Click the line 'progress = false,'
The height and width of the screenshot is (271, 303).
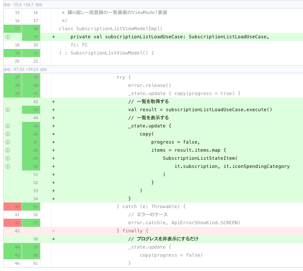click(175, 142)
